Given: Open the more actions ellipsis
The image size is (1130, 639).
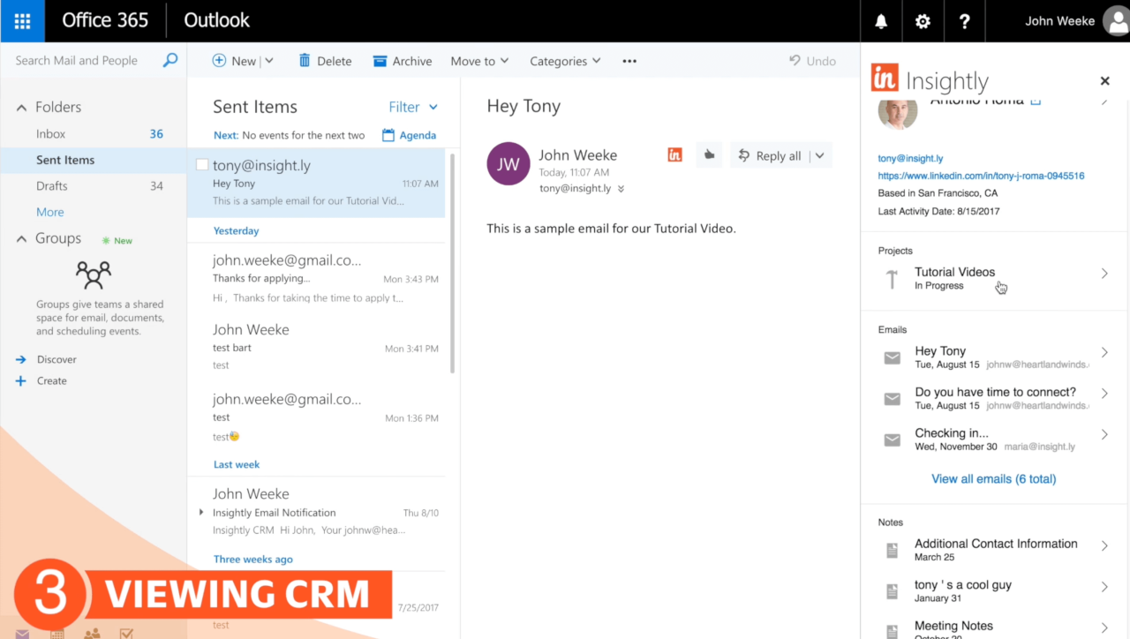Looking at the screenshot, I should 629,61.
